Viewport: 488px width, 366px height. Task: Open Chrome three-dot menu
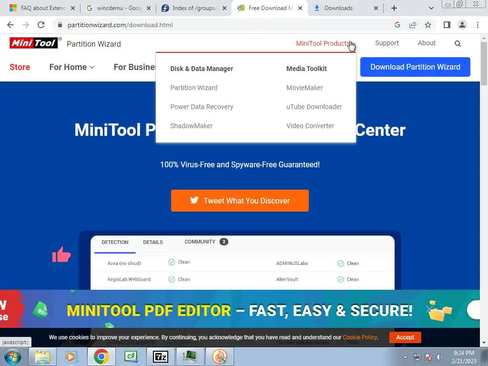click(478, 25)
